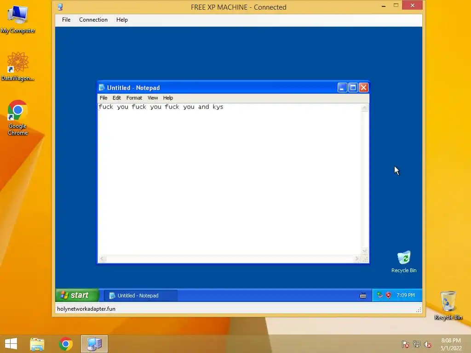The height and width of the screenshot is (353, 471).
Task: Open the viewer's Help menu
Action: pyautogui.click(x=122, y=19)
